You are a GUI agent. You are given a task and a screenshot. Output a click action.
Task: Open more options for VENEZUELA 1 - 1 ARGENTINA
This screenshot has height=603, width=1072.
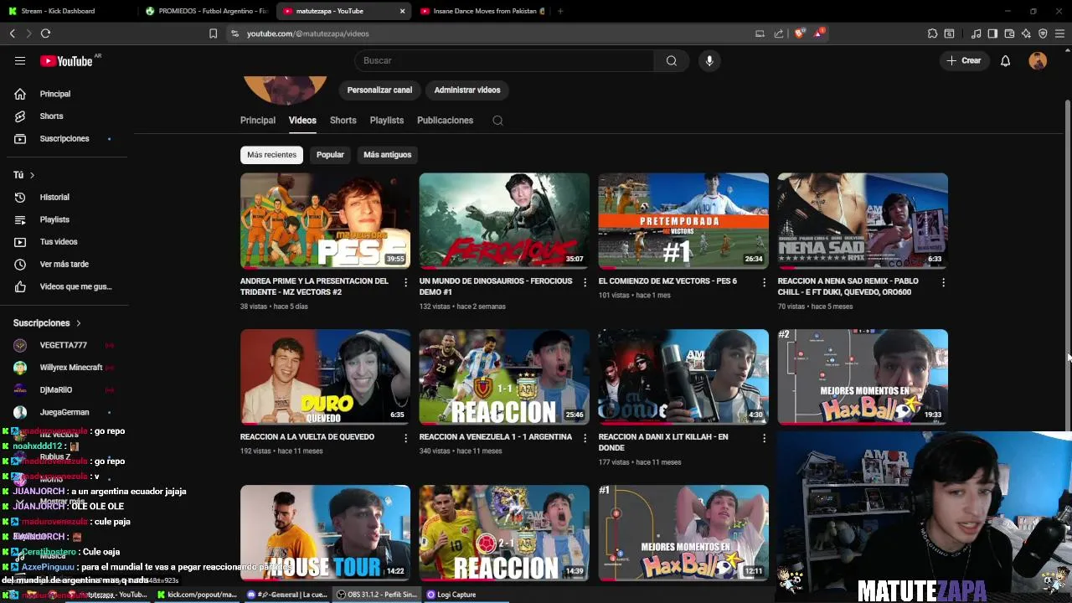tap(585, 438)
